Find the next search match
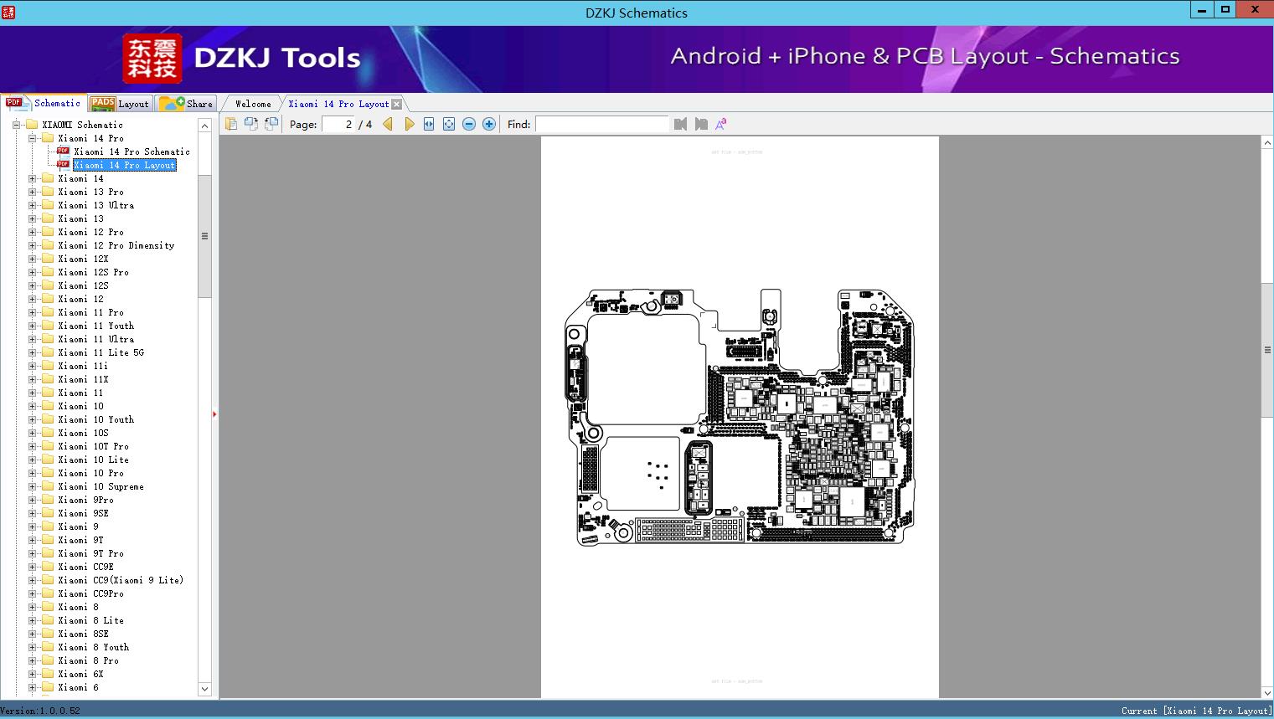This screenshot has width=1274, height=719. coord(701,124)
